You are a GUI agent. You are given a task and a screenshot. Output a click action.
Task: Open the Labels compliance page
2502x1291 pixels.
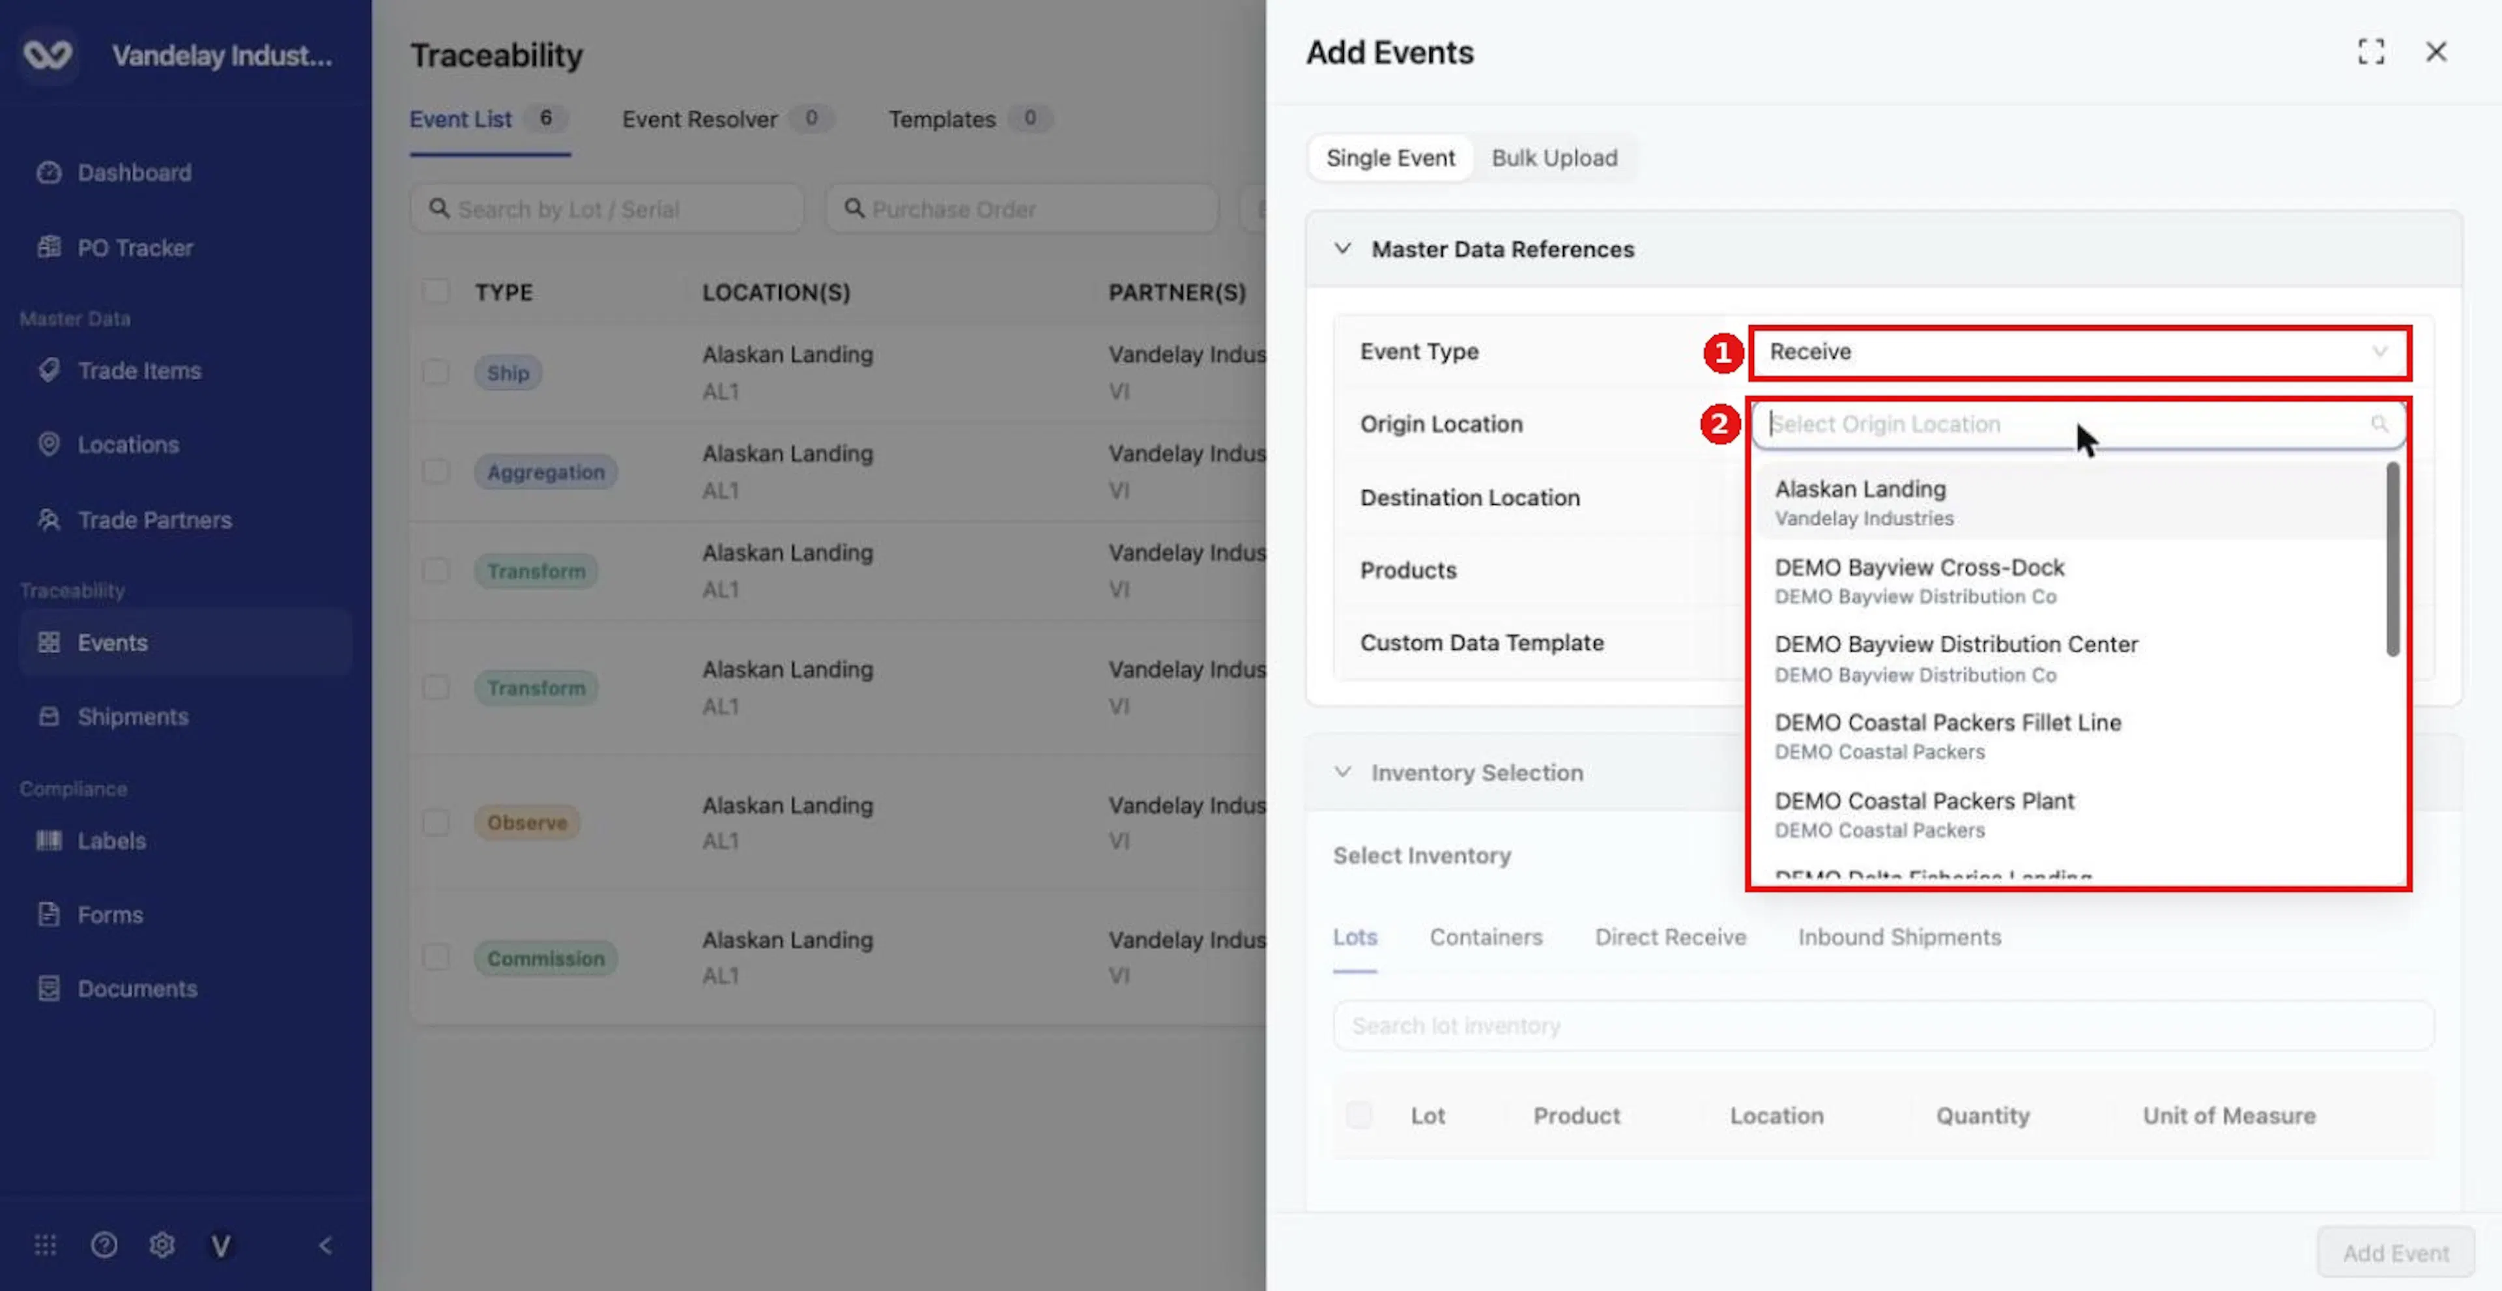91,840
